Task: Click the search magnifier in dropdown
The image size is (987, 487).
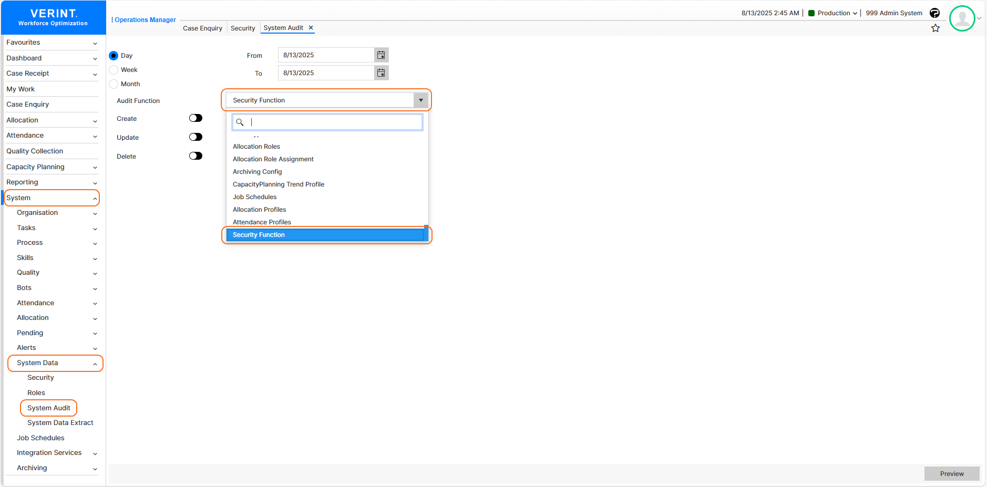Action: [x=240, y=122]
